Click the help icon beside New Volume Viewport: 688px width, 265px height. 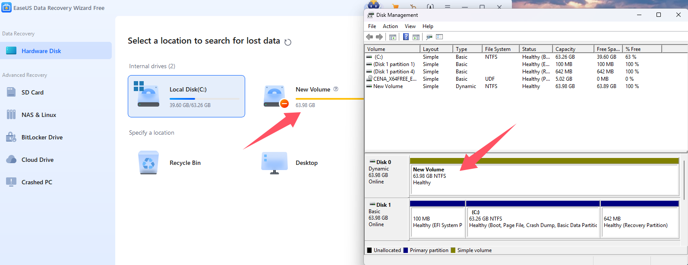336,89
